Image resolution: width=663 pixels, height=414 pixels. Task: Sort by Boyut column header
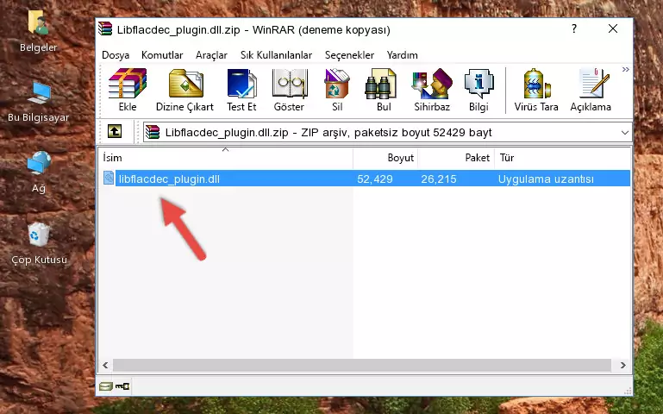(385, 158)
